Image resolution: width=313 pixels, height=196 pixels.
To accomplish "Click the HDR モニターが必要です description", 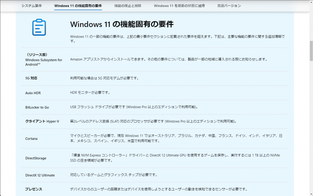I will (90, 93).
